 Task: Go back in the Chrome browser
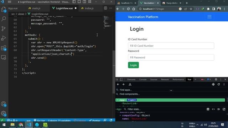(118, 9)
